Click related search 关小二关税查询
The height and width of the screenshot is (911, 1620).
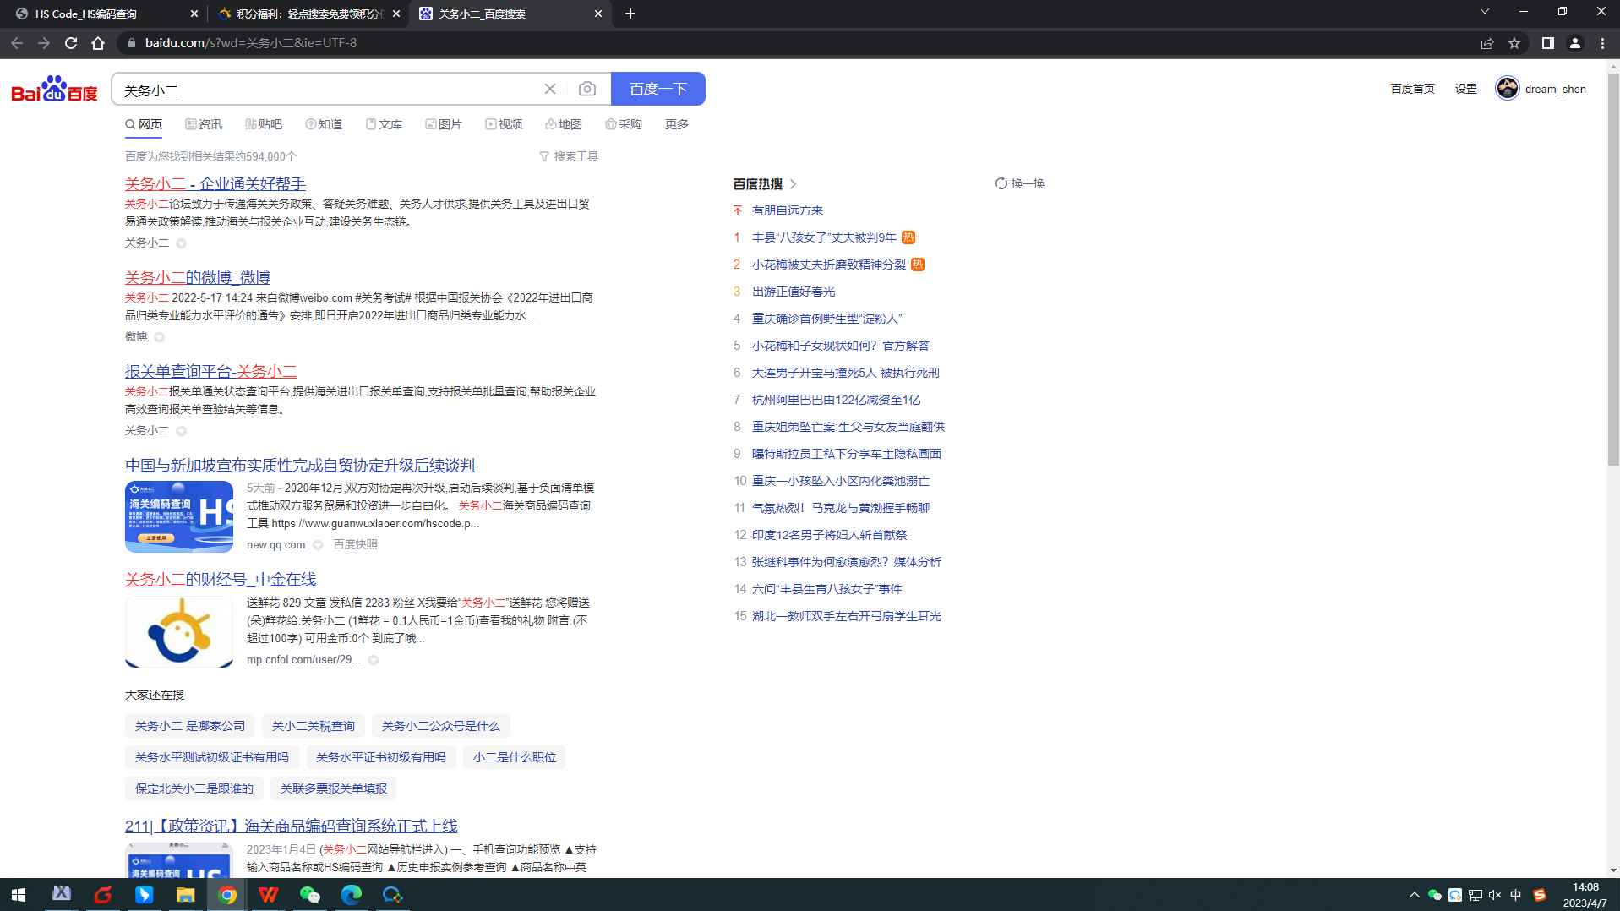(x=314, y=726)
